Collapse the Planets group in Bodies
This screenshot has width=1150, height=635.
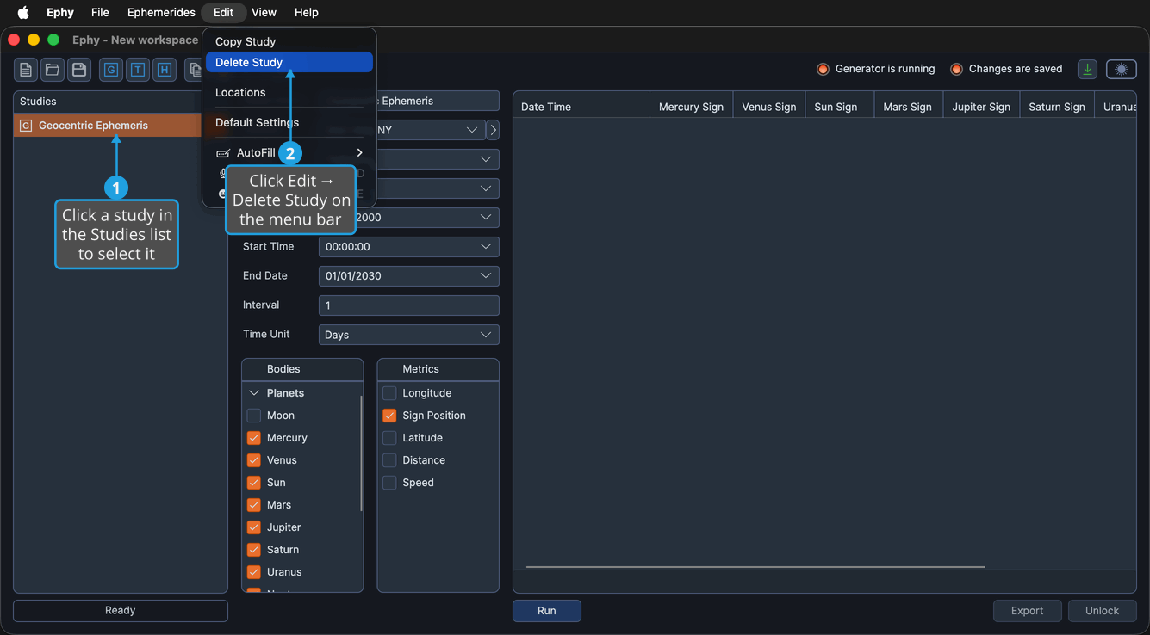click(254, 393)
